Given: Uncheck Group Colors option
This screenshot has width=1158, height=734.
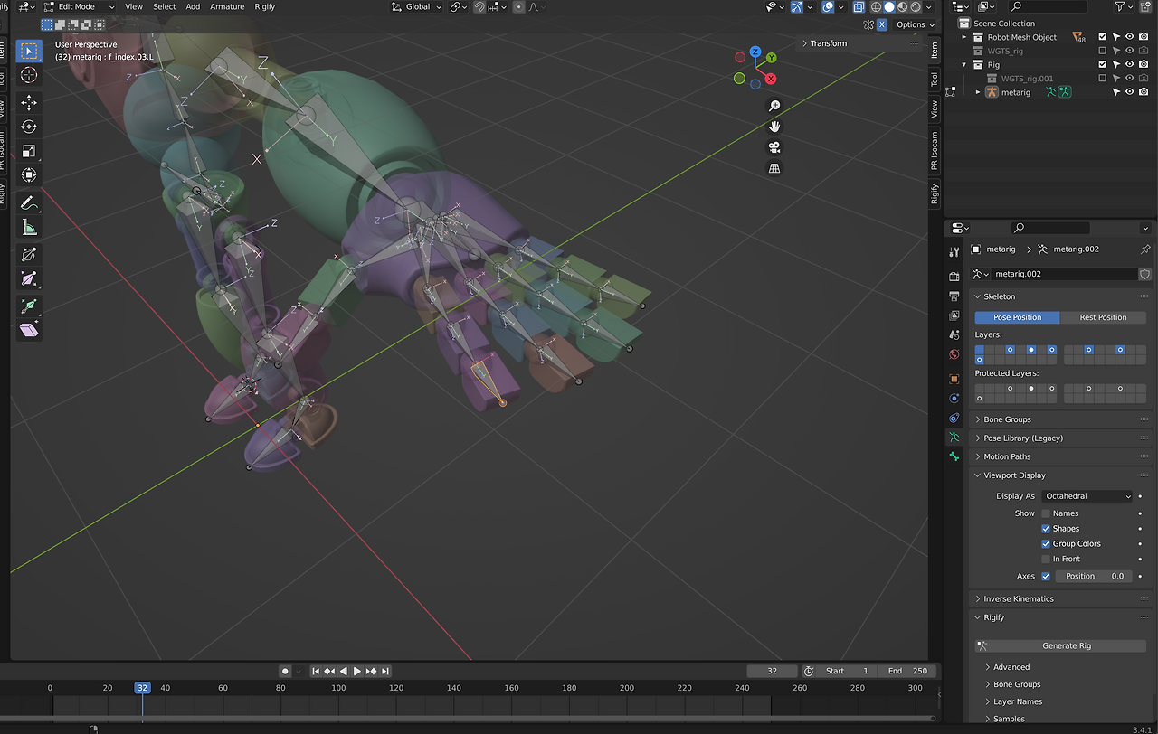Looking at the screenshot, I should tap(1046, 544).
